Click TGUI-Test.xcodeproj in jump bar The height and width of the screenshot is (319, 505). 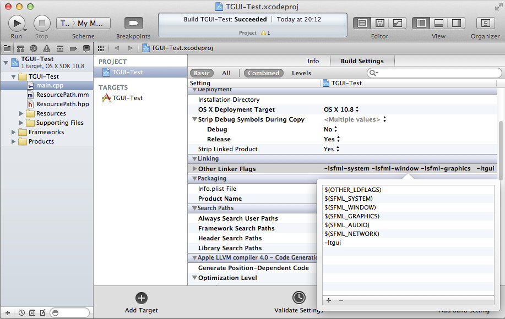[x=178, y=48]
